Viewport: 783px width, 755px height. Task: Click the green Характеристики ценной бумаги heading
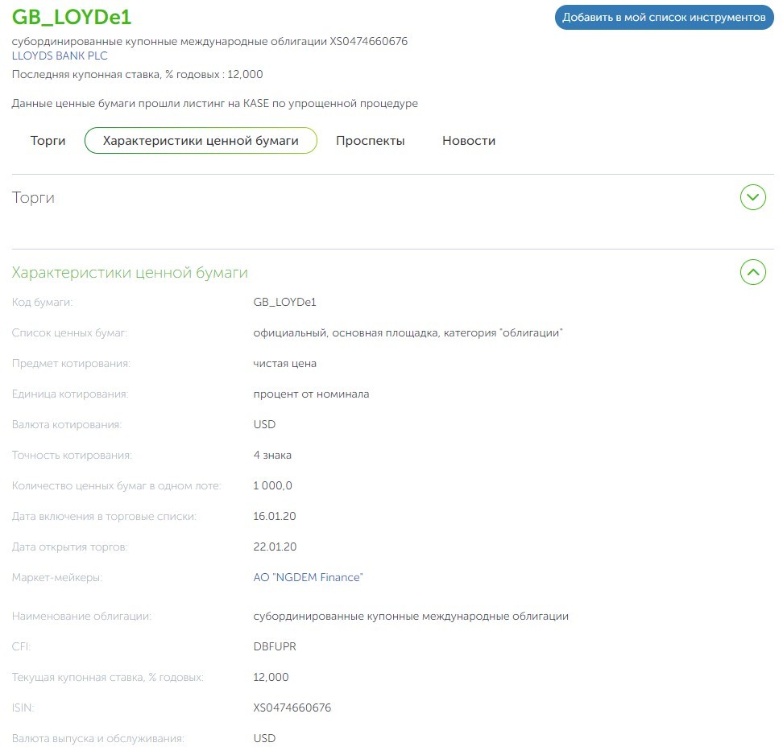click(x=130, y=273)
